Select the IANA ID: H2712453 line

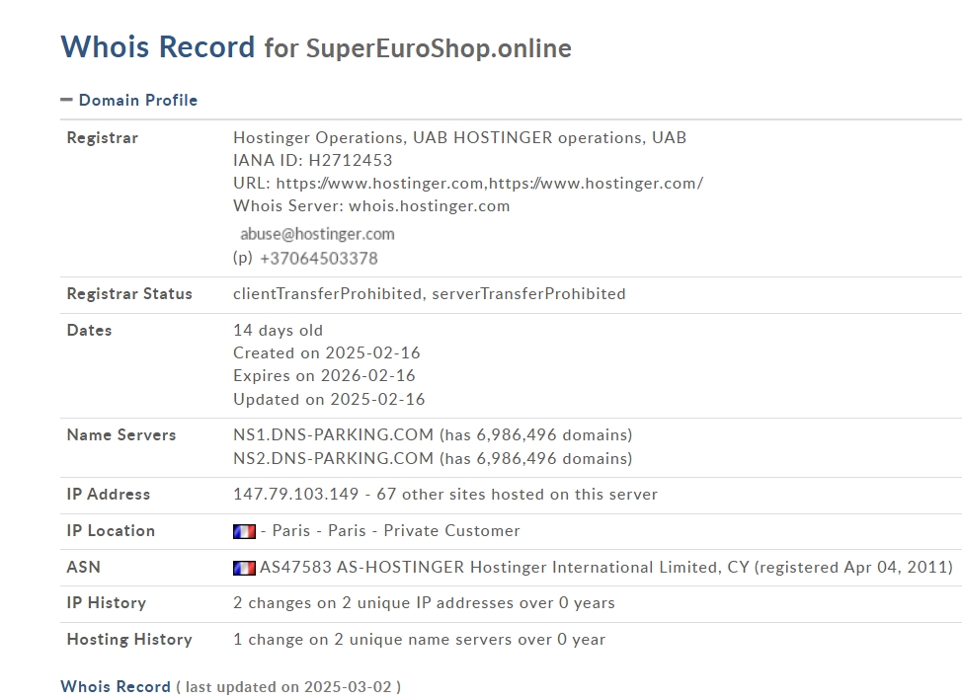[x=312, y=160]
